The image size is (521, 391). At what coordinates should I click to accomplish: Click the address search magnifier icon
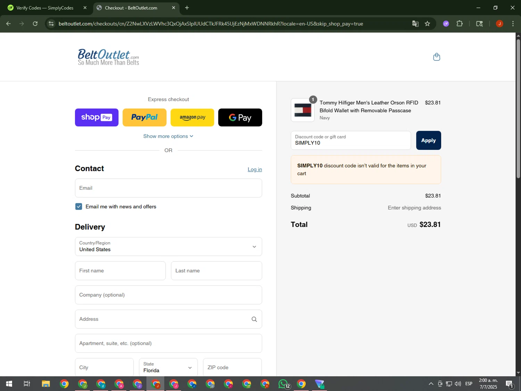254,319
